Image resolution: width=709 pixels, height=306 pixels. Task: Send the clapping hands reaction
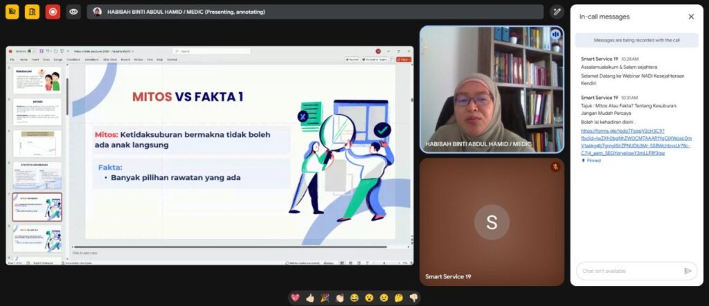pos(339,298)
